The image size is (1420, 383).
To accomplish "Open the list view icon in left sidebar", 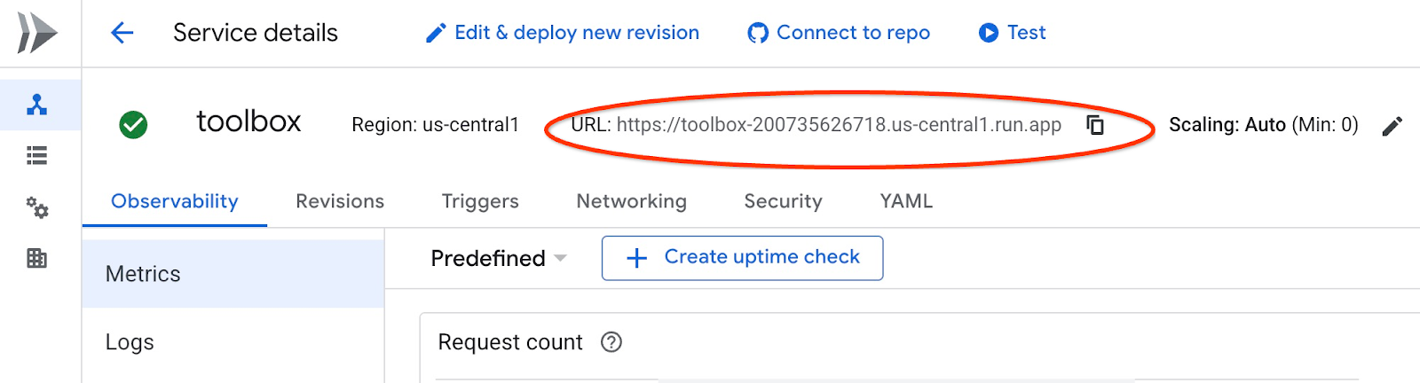I will [37, 157].
